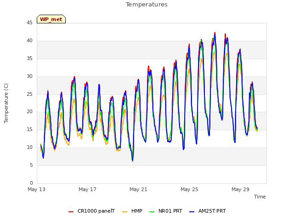Click the WP_met annotation label

coord(51,19)
